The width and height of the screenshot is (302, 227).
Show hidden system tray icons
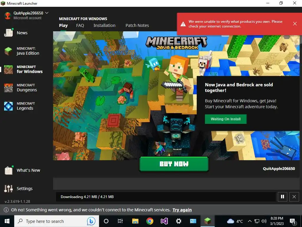250,221
